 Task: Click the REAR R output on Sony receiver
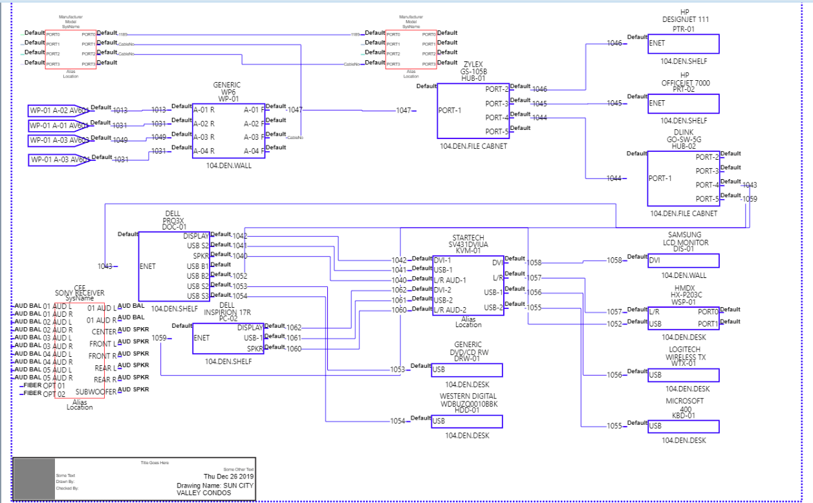(105, 380)
